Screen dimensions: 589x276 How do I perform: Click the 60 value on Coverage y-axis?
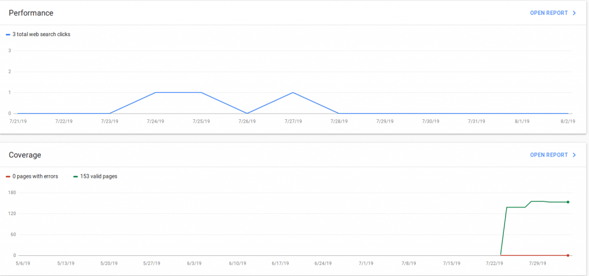click(14, 235)
